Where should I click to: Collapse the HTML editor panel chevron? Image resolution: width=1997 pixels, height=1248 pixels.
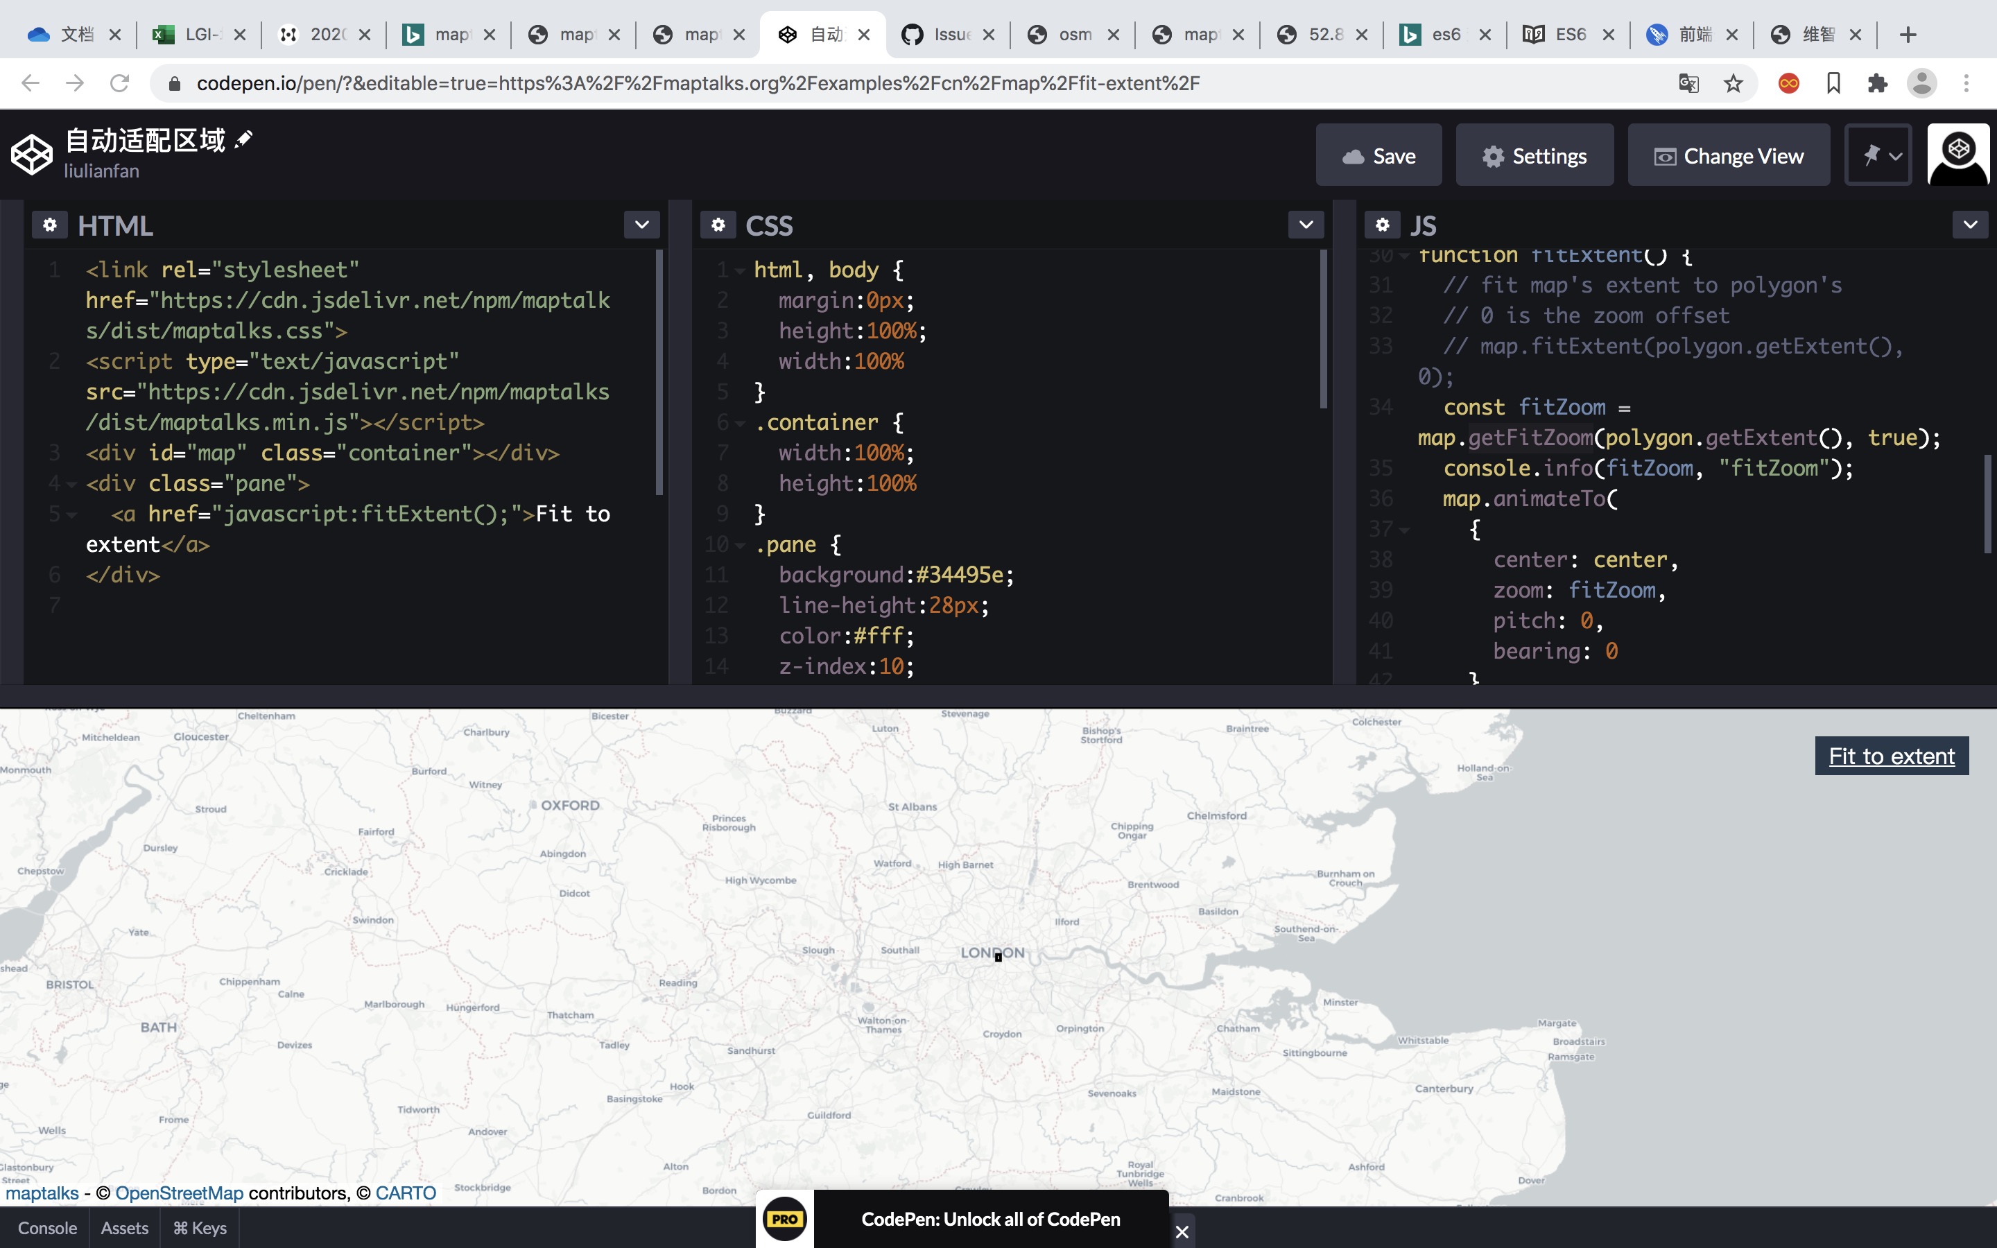point(642,224)
